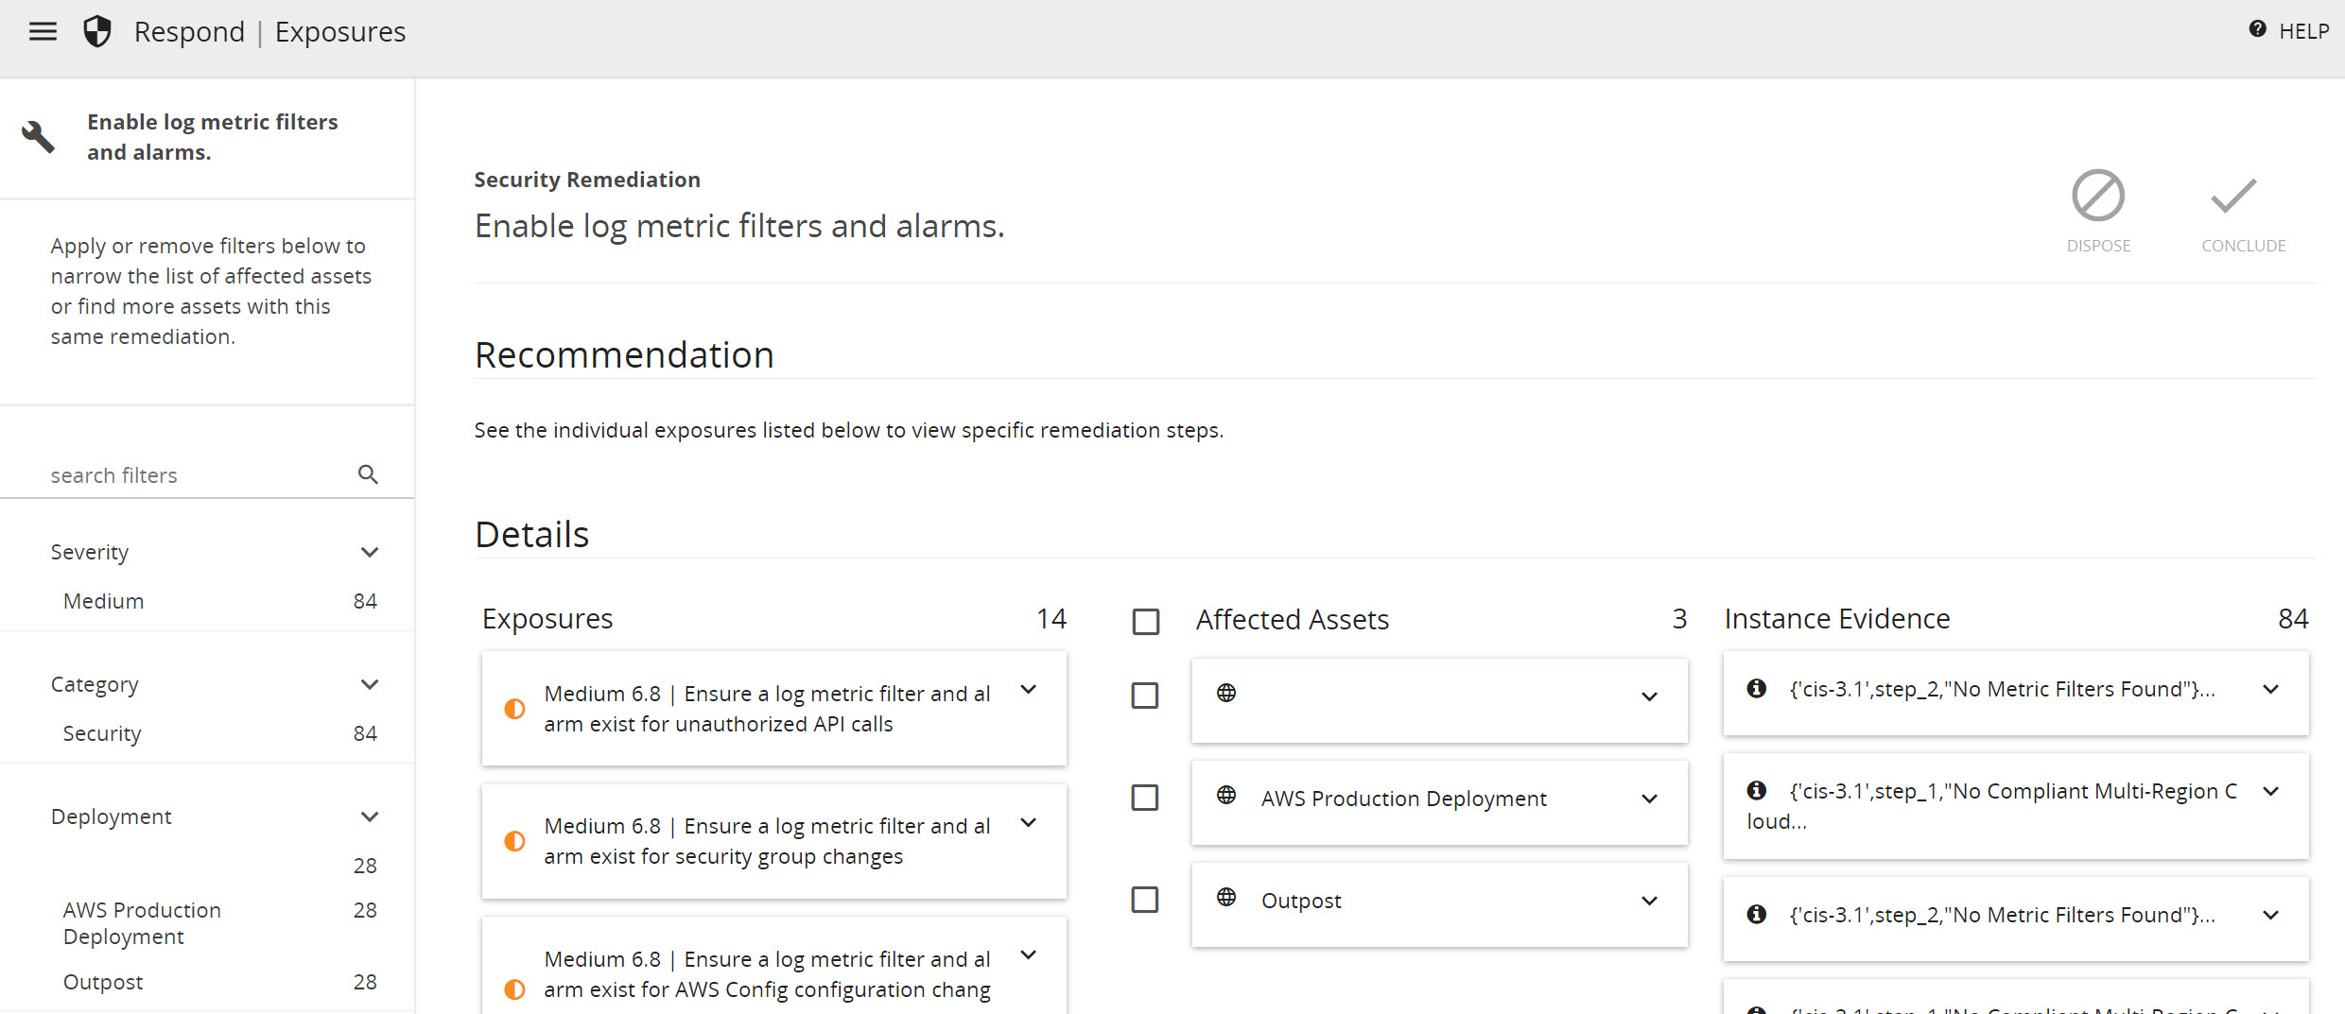Viewport: 2345px width, 1014px height.
Task: Click the search filters magnifier icon
Action: coord(368,474)
